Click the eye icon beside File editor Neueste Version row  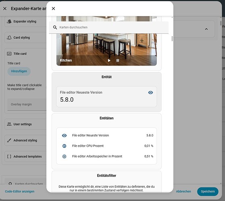[x=64, y=135]
